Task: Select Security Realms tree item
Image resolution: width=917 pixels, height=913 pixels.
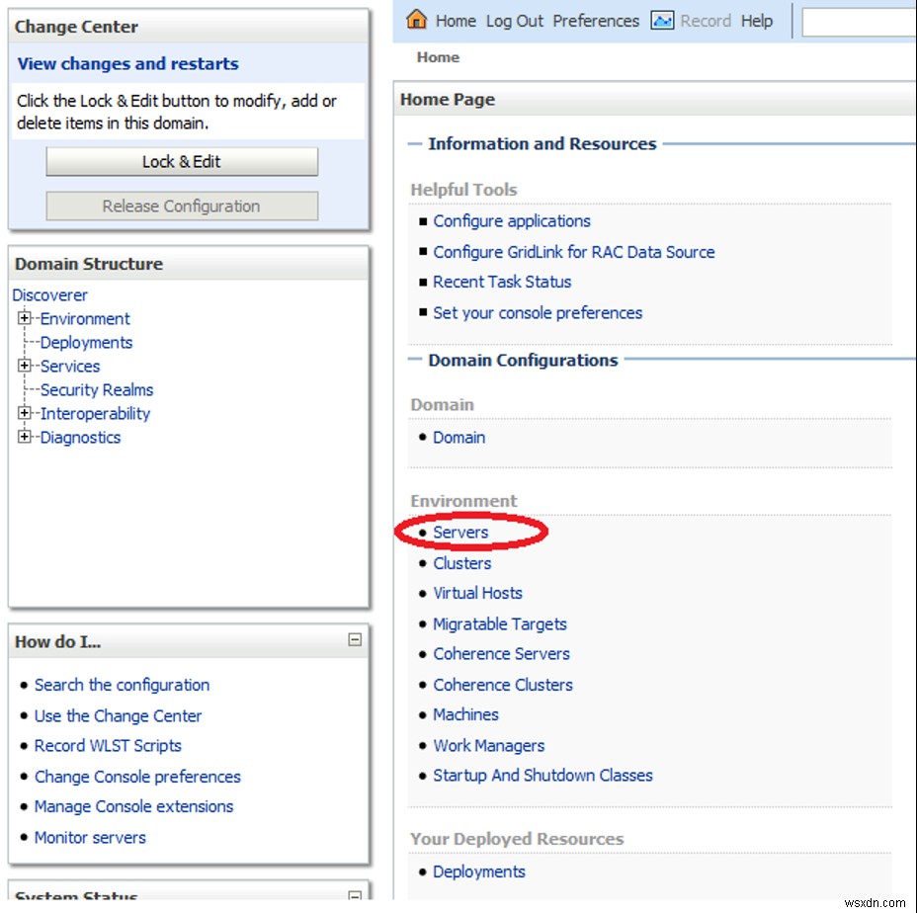Action: (x=97, y=390)
